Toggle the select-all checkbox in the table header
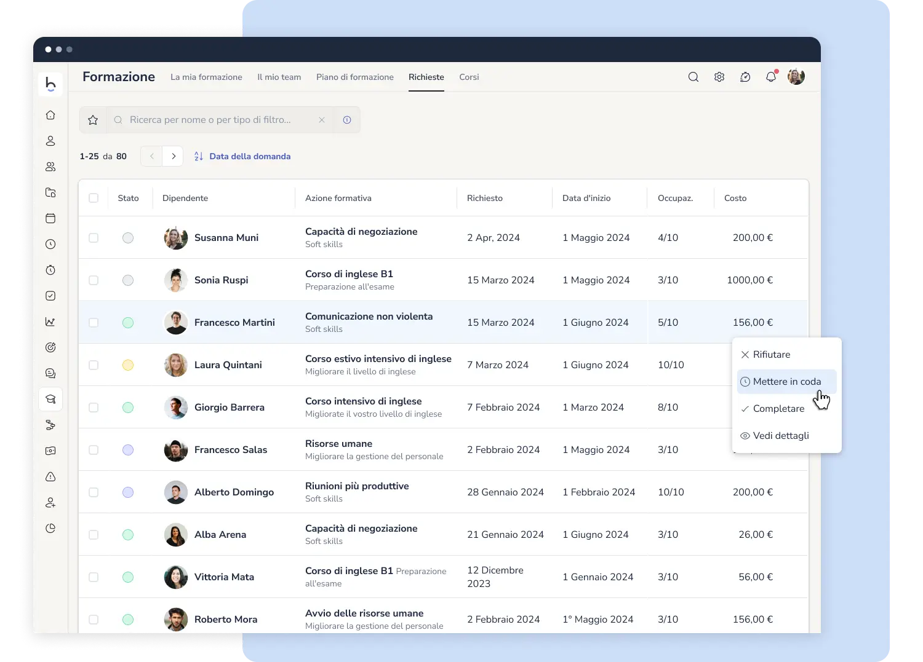Screen dimensions: 923x662 click(94, 198)
